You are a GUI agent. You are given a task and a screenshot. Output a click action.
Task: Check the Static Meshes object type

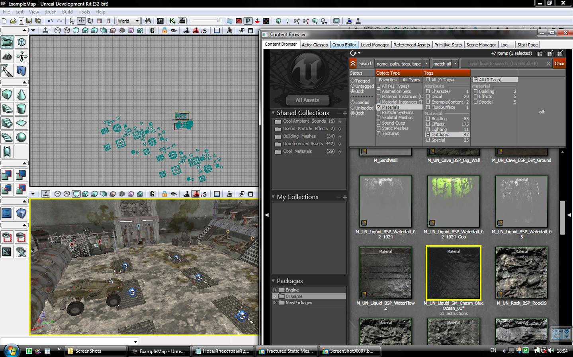[379, 128]
